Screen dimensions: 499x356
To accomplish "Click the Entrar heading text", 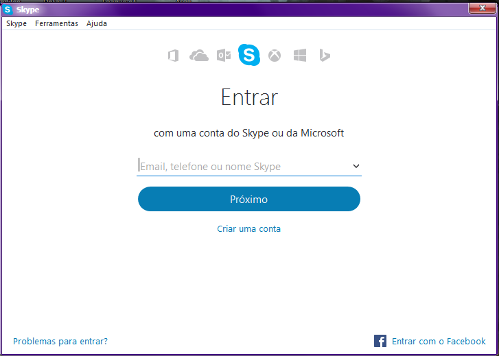I will click(250, 97).
